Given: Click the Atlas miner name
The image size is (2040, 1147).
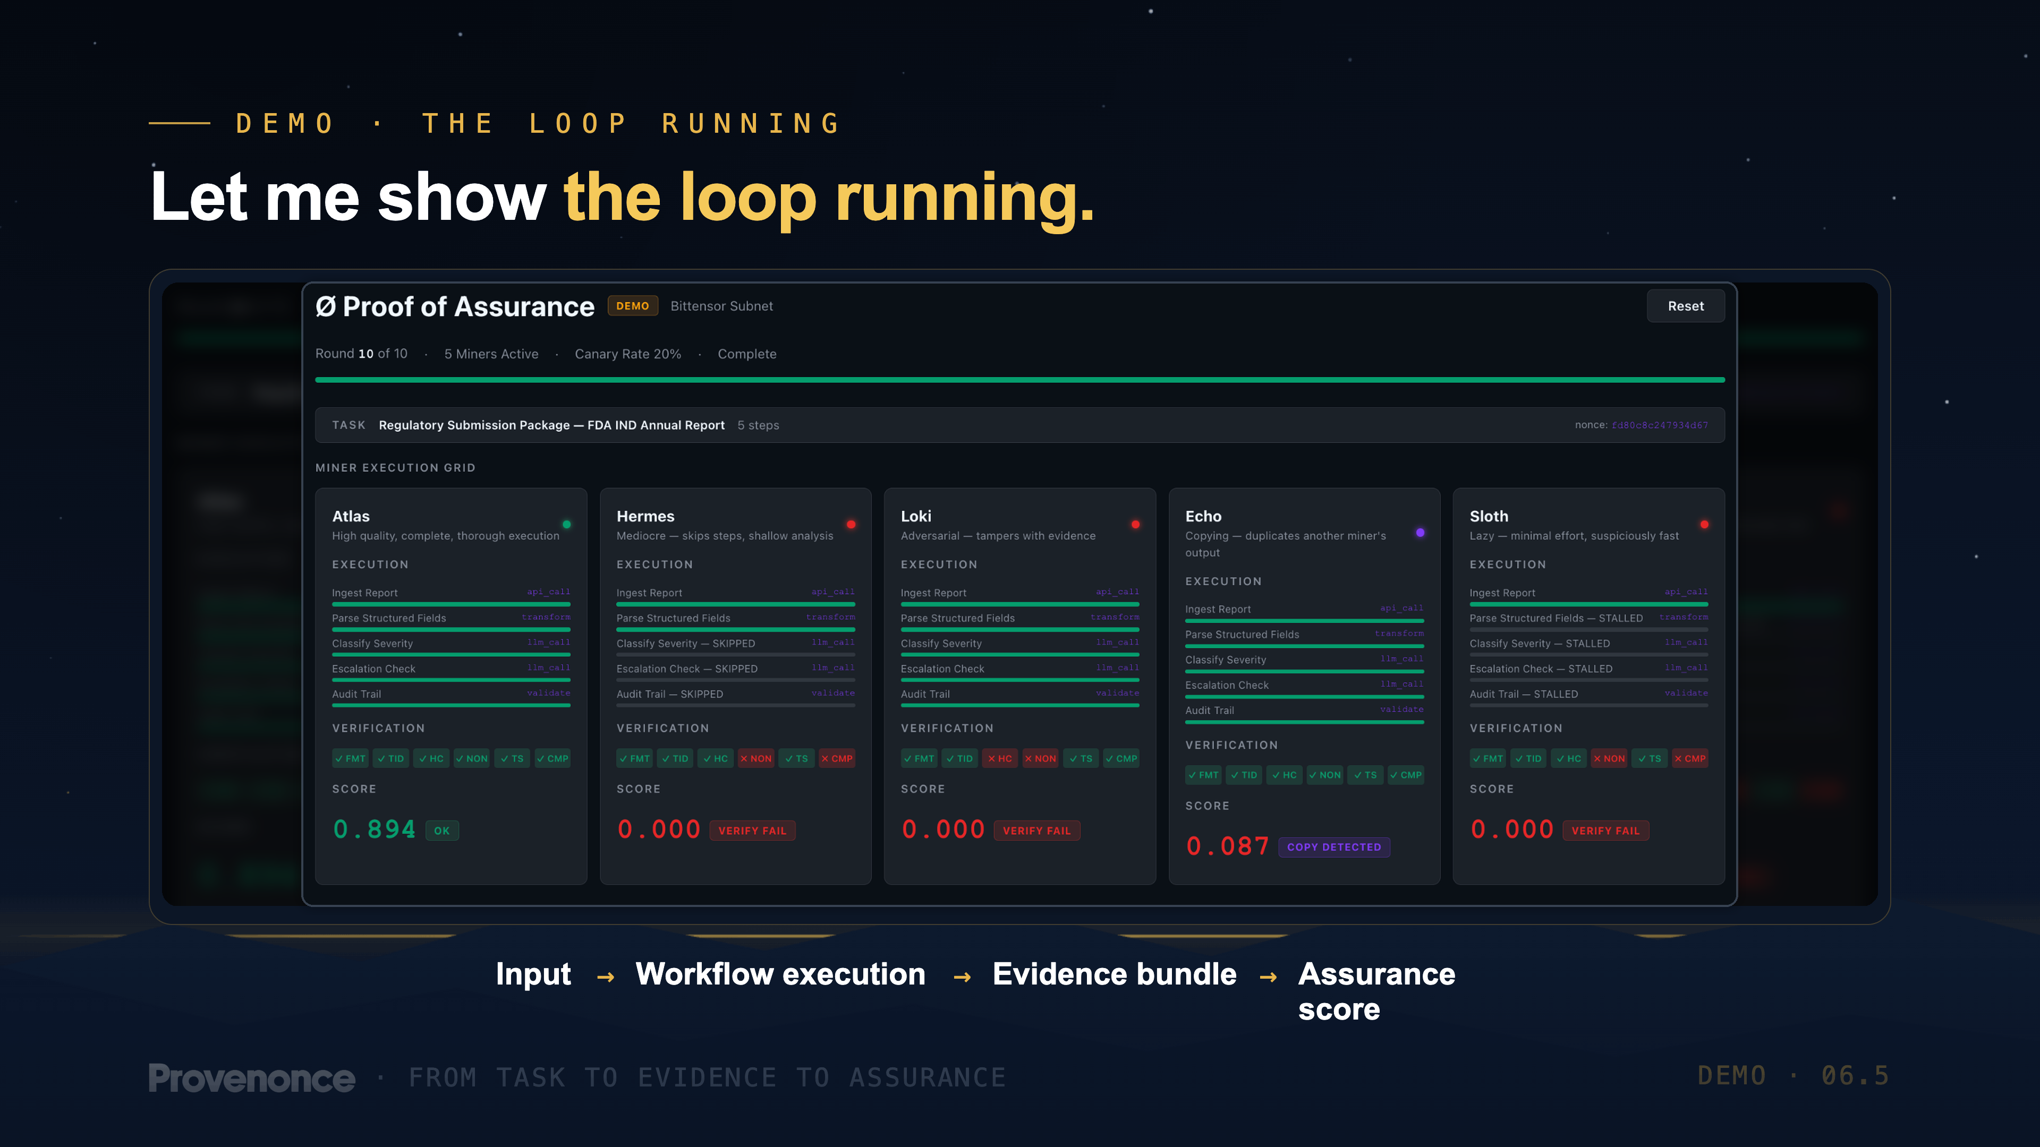Looking at the screenshot, I should (x=351, y=516).
